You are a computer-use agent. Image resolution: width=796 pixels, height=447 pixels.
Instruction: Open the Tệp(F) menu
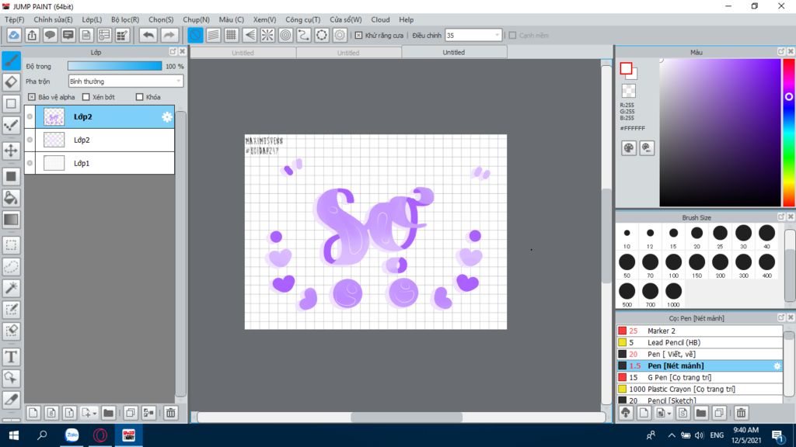click(x=15, y=19)
